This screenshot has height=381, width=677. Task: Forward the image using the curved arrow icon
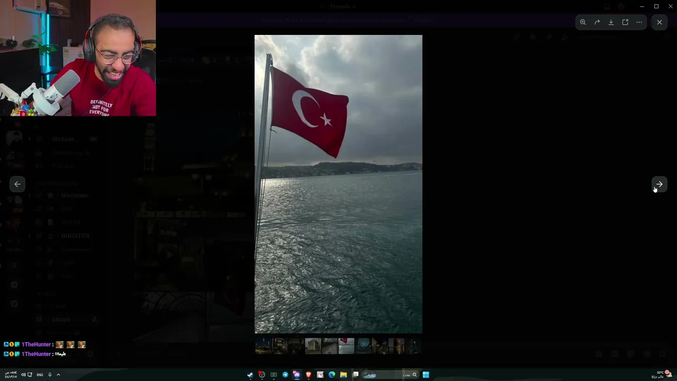pyautogui.click(x=597, y=22)
